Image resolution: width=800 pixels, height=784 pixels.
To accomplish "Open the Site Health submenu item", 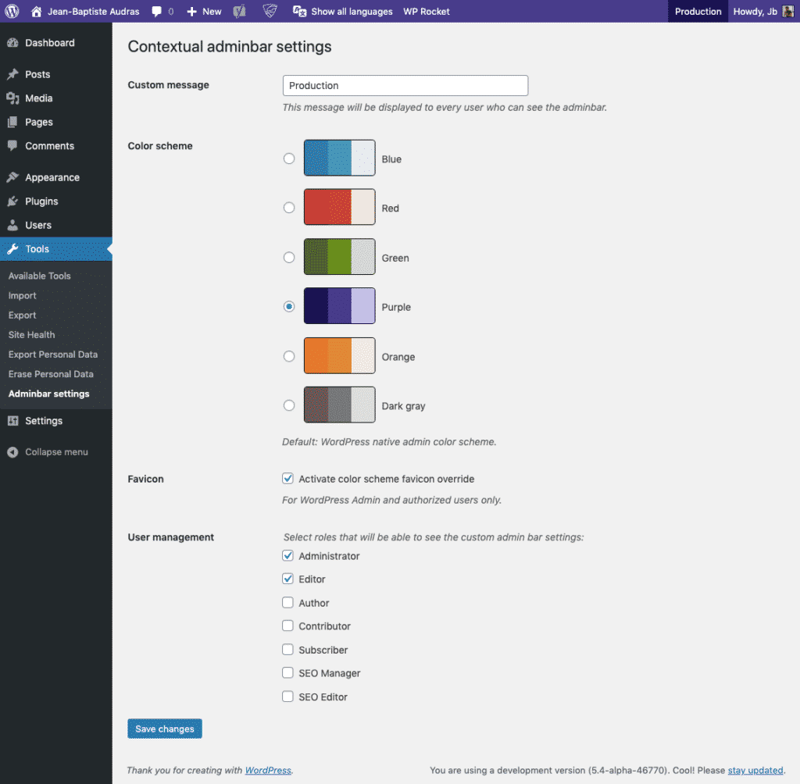I will 31,335.
